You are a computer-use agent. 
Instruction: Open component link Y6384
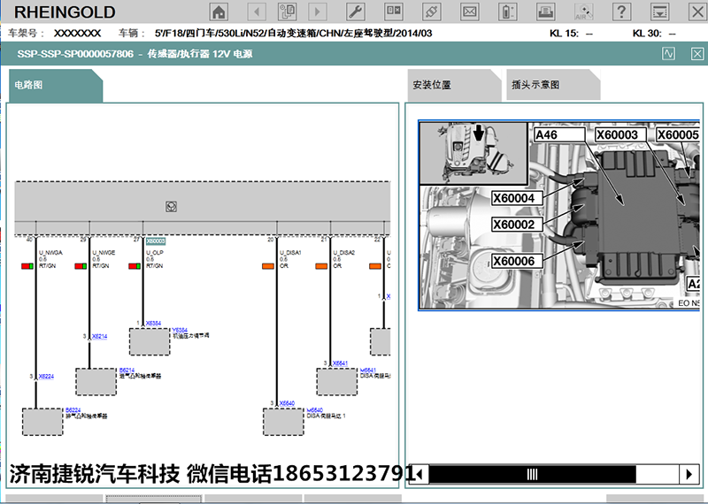[x=180, y=331]
